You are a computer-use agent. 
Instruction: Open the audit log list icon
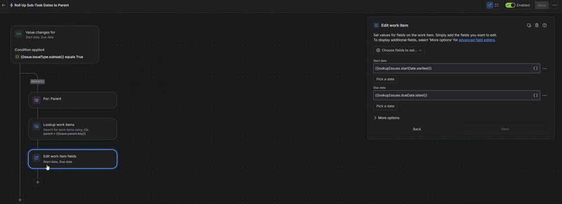pos(497,5)
